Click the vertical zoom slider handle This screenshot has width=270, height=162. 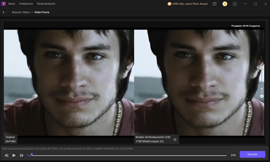(262, 89)
